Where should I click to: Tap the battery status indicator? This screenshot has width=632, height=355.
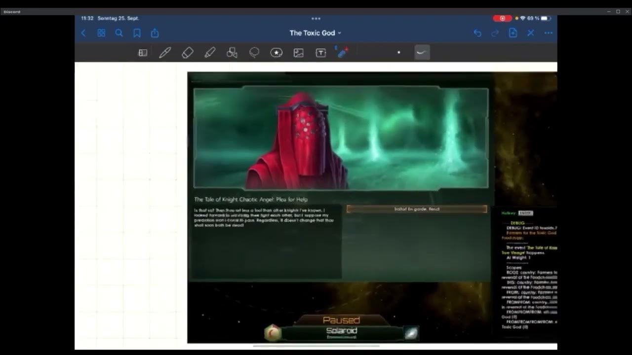click(546, 18)
